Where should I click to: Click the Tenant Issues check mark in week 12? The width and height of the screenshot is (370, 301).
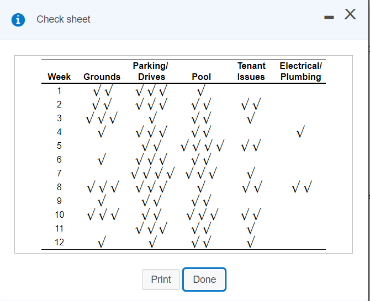tap(251, 242)
